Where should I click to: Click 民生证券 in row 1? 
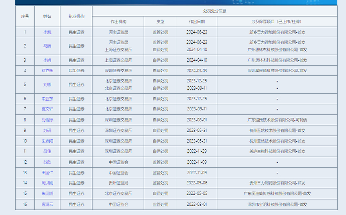click(x=76, y=32)
